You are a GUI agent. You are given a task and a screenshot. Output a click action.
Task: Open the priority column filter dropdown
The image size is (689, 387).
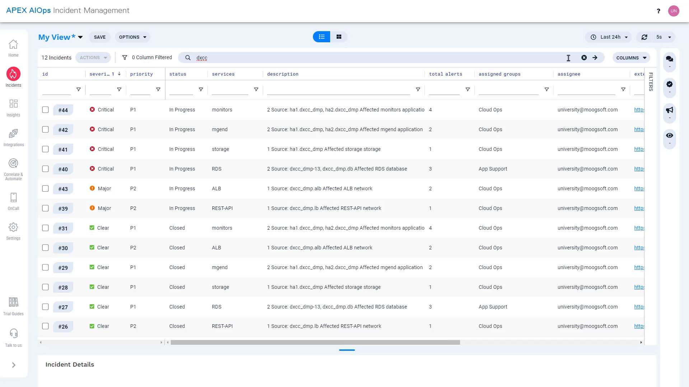158,90
